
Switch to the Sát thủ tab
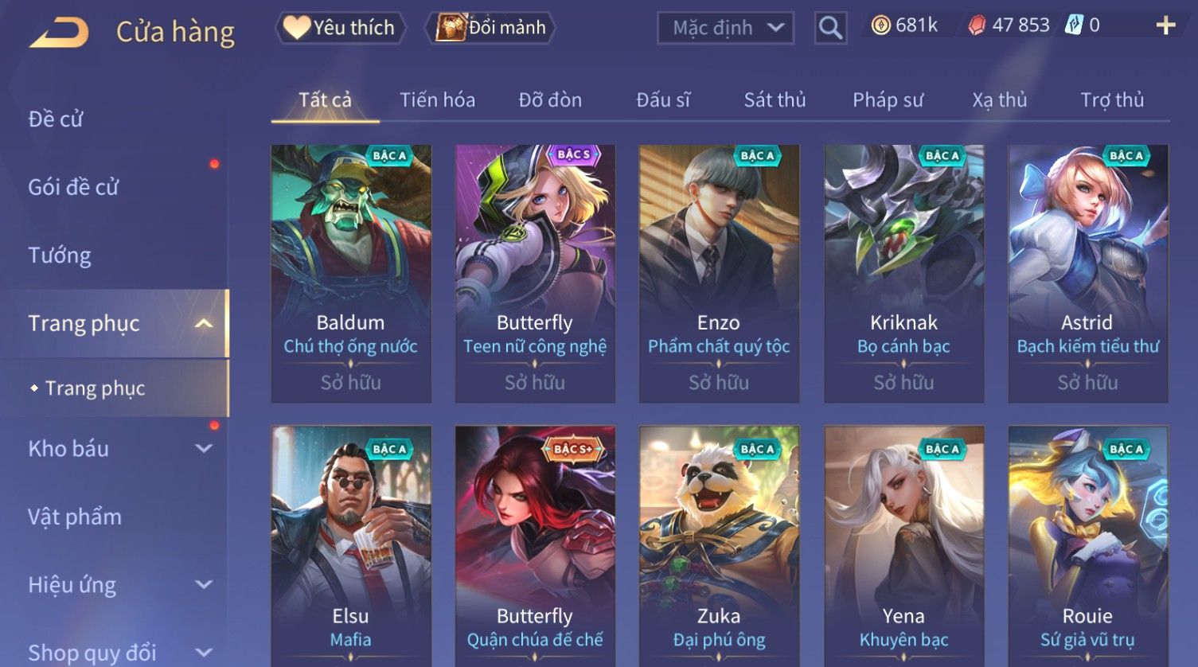click(x=775, y=99)
